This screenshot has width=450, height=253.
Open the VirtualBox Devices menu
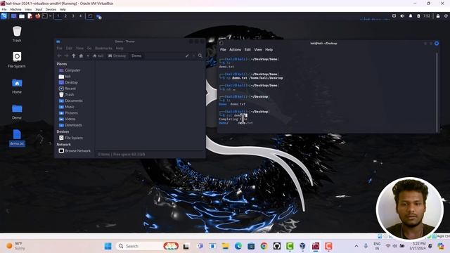point(51,9)
